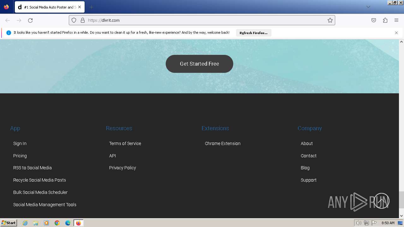Open the API footer link
This screenshot has height=227, width=404.
pyautogui.click(x=112, y=156)
